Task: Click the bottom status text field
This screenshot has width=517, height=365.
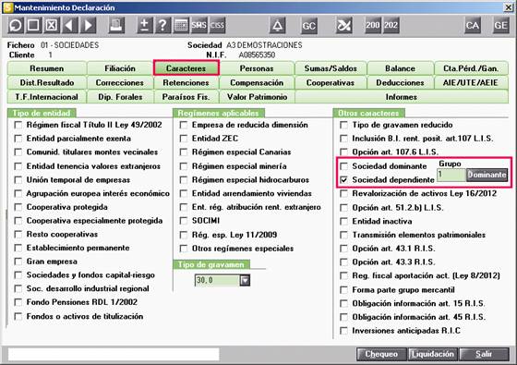Action: [x=114, y=354]
